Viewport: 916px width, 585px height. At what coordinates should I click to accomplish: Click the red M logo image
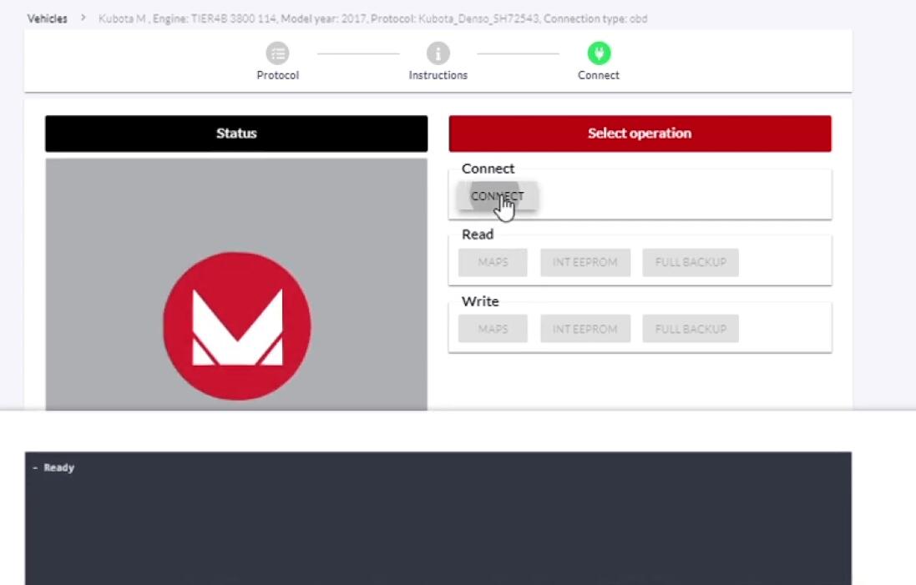[237, 326]
